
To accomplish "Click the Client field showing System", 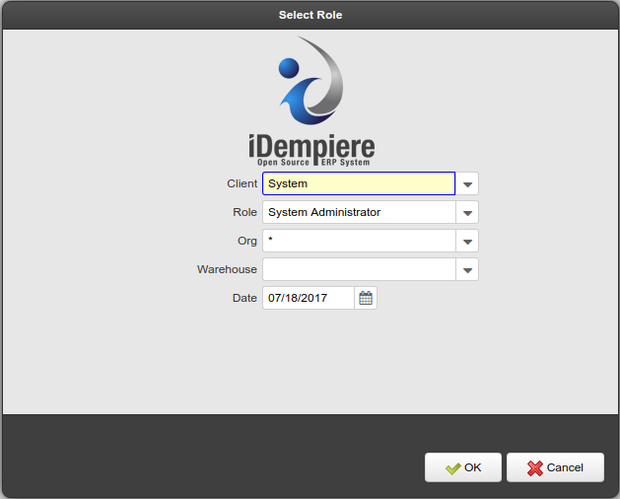I will tap(359, 184).
